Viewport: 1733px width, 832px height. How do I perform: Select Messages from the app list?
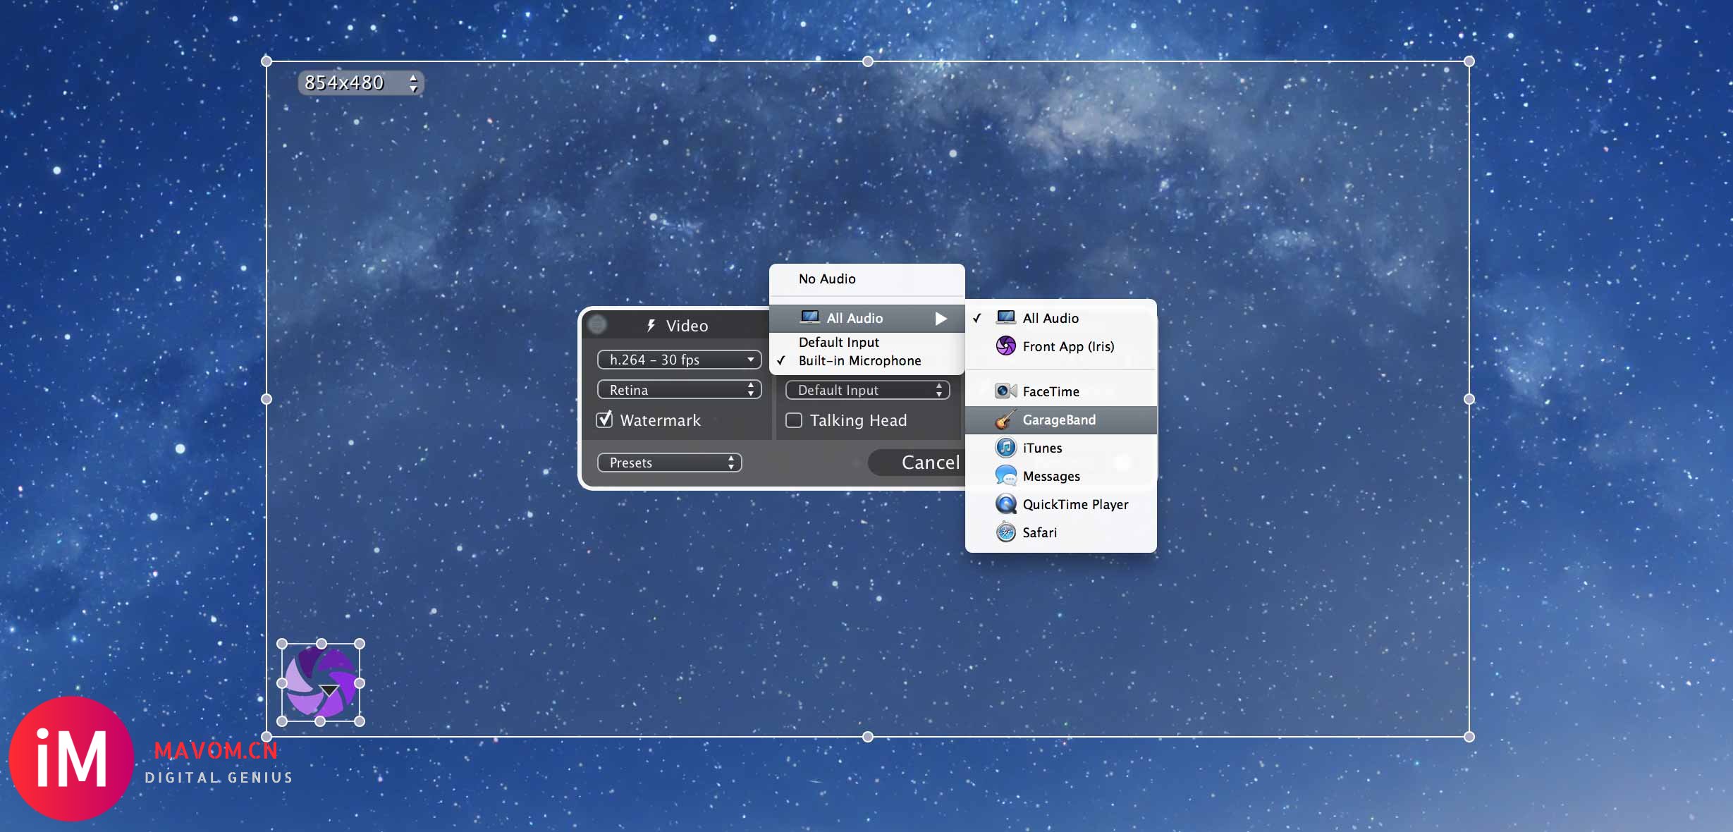pyautogui.click(x=1051, y=476)
